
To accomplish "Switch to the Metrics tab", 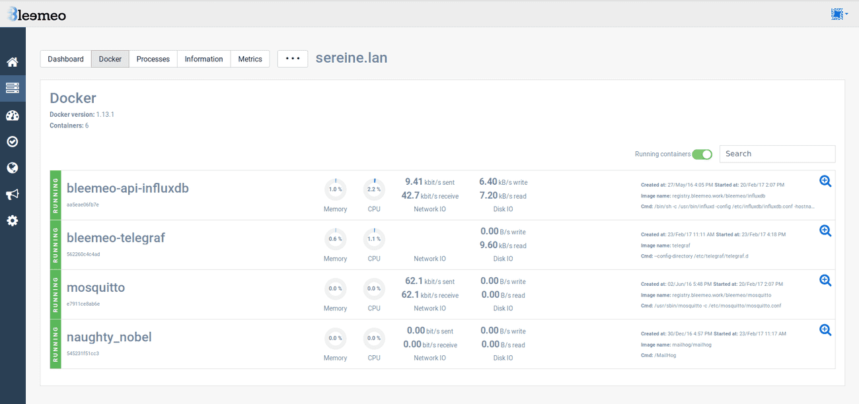I will coord(250,59).
